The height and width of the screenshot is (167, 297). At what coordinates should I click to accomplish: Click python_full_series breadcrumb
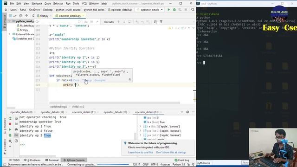pos(94,10)
